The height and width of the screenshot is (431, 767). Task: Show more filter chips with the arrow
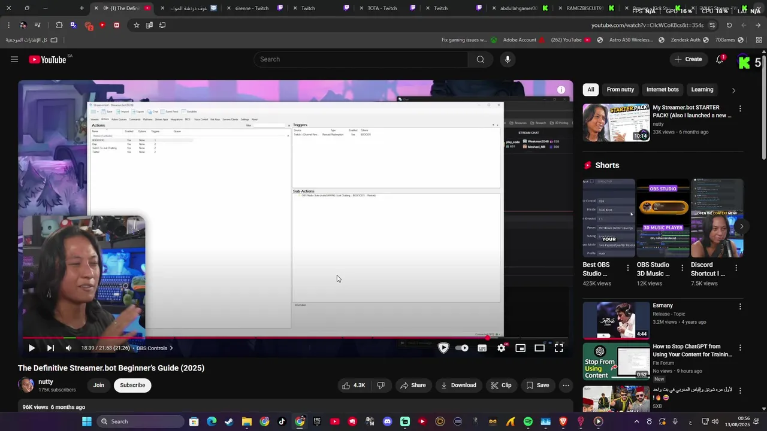coord(733,90)
